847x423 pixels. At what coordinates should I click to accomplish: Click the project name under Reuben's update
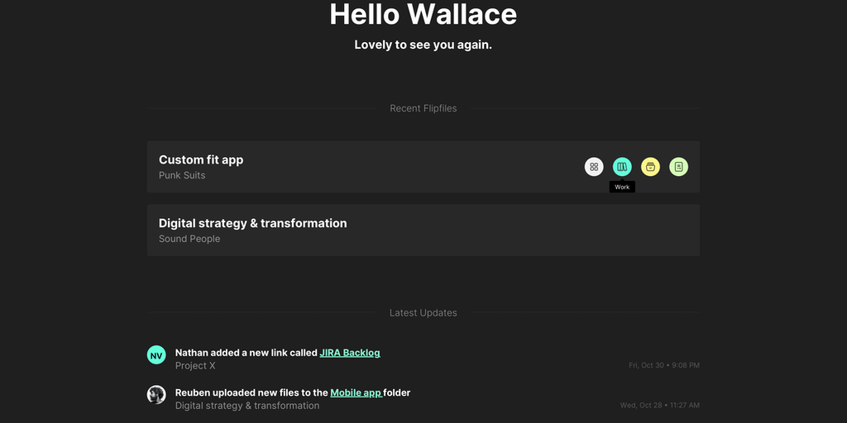tap(247, 406)
